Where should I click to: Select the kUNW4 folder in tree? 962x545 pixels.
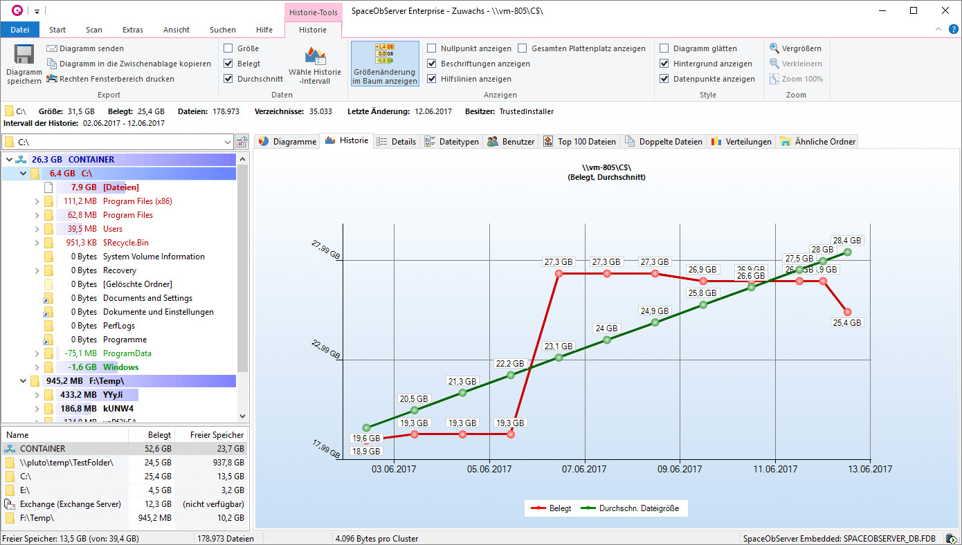point(118,409)
